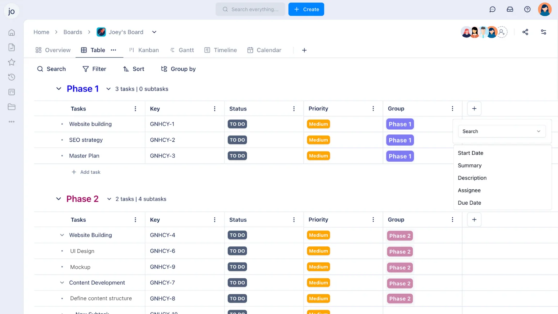The height and width of the screenshot is (314, 558).
Task: Click Phase 1 tag for Website building
Action: [x=400, y=124]
